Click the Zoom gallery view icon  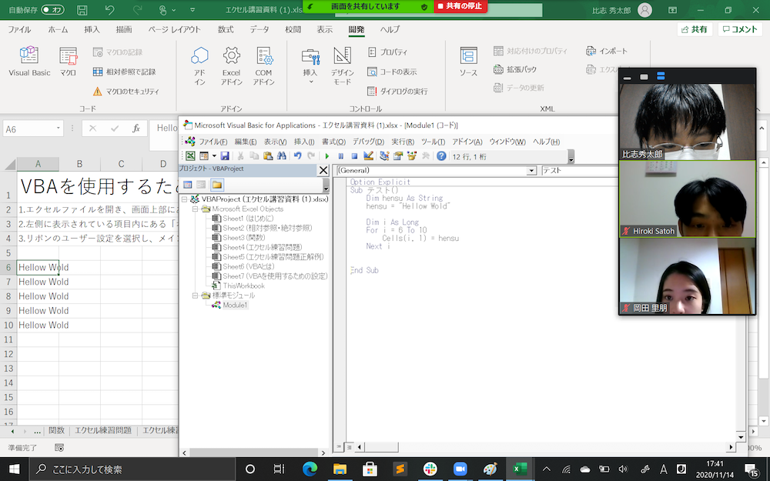coord(661,76)
